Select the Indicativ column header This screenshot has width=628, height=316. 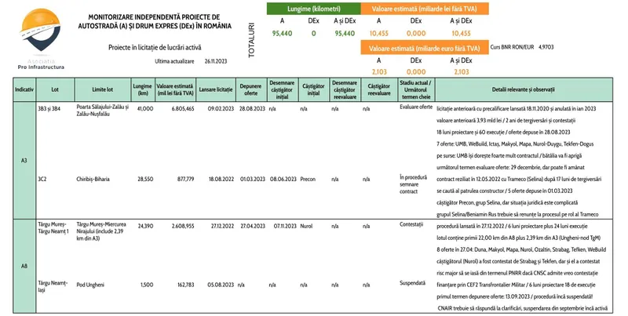click(x=23, y=89)
